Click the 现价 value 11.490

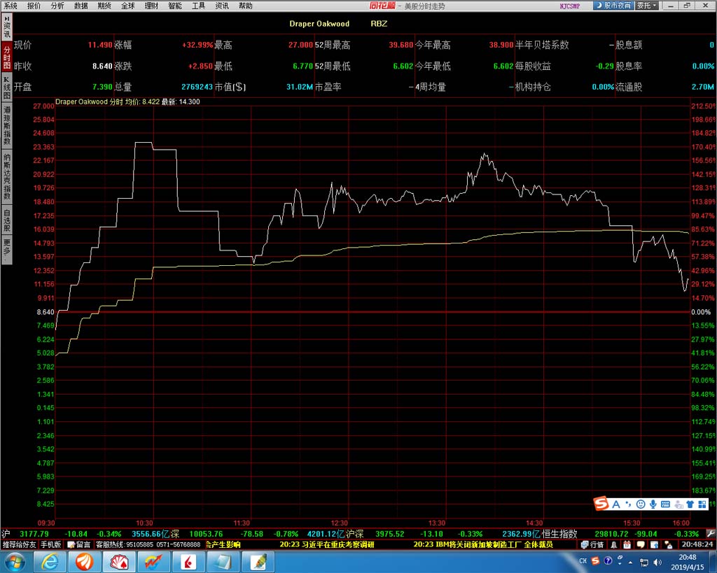100,45
